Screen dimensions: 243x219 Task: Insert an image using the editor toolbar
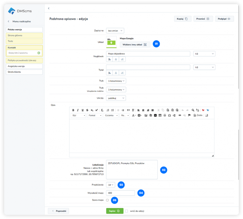[146, 115]
